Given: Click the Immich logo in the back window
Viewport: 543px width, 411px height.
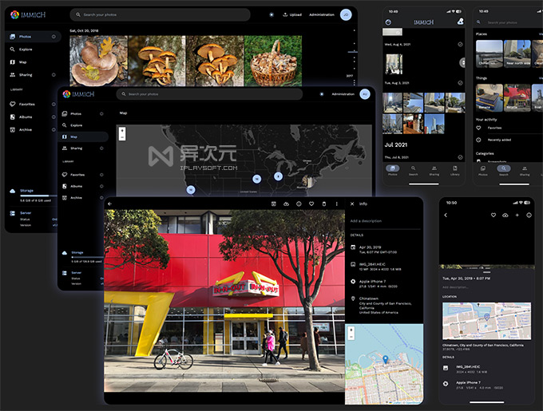Looking at the screenshot, I should pyautogui.click(x=28, y=15).
